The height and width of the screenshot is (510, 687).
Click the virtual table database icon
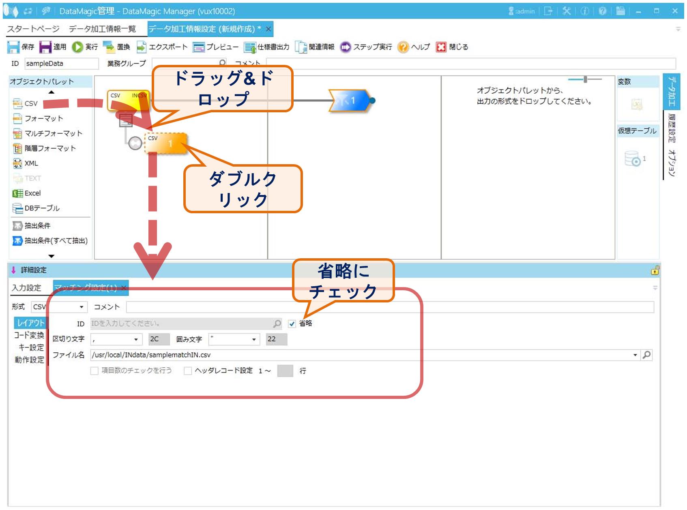coord(633,159)
